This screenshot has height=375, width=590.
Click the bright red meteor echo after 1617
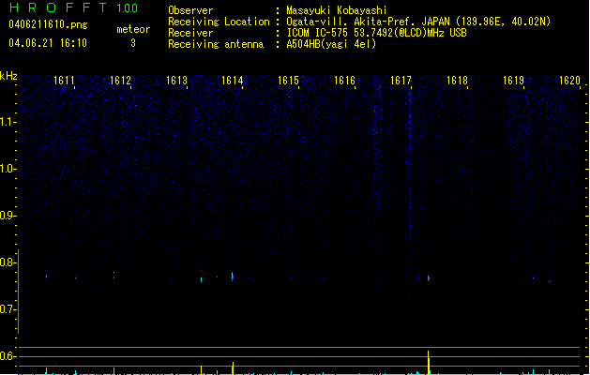click(429, 278)
